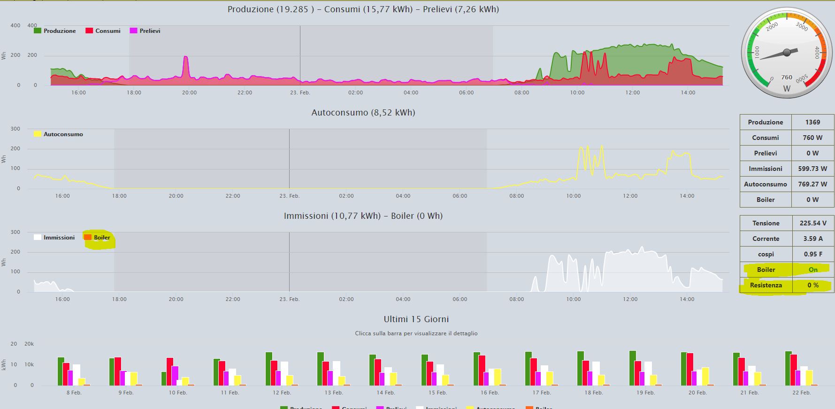Click the 'Autoconsumo (8,52 kWh)' chart title
Screen dimensions: 835x409
(x=363, y=113)
